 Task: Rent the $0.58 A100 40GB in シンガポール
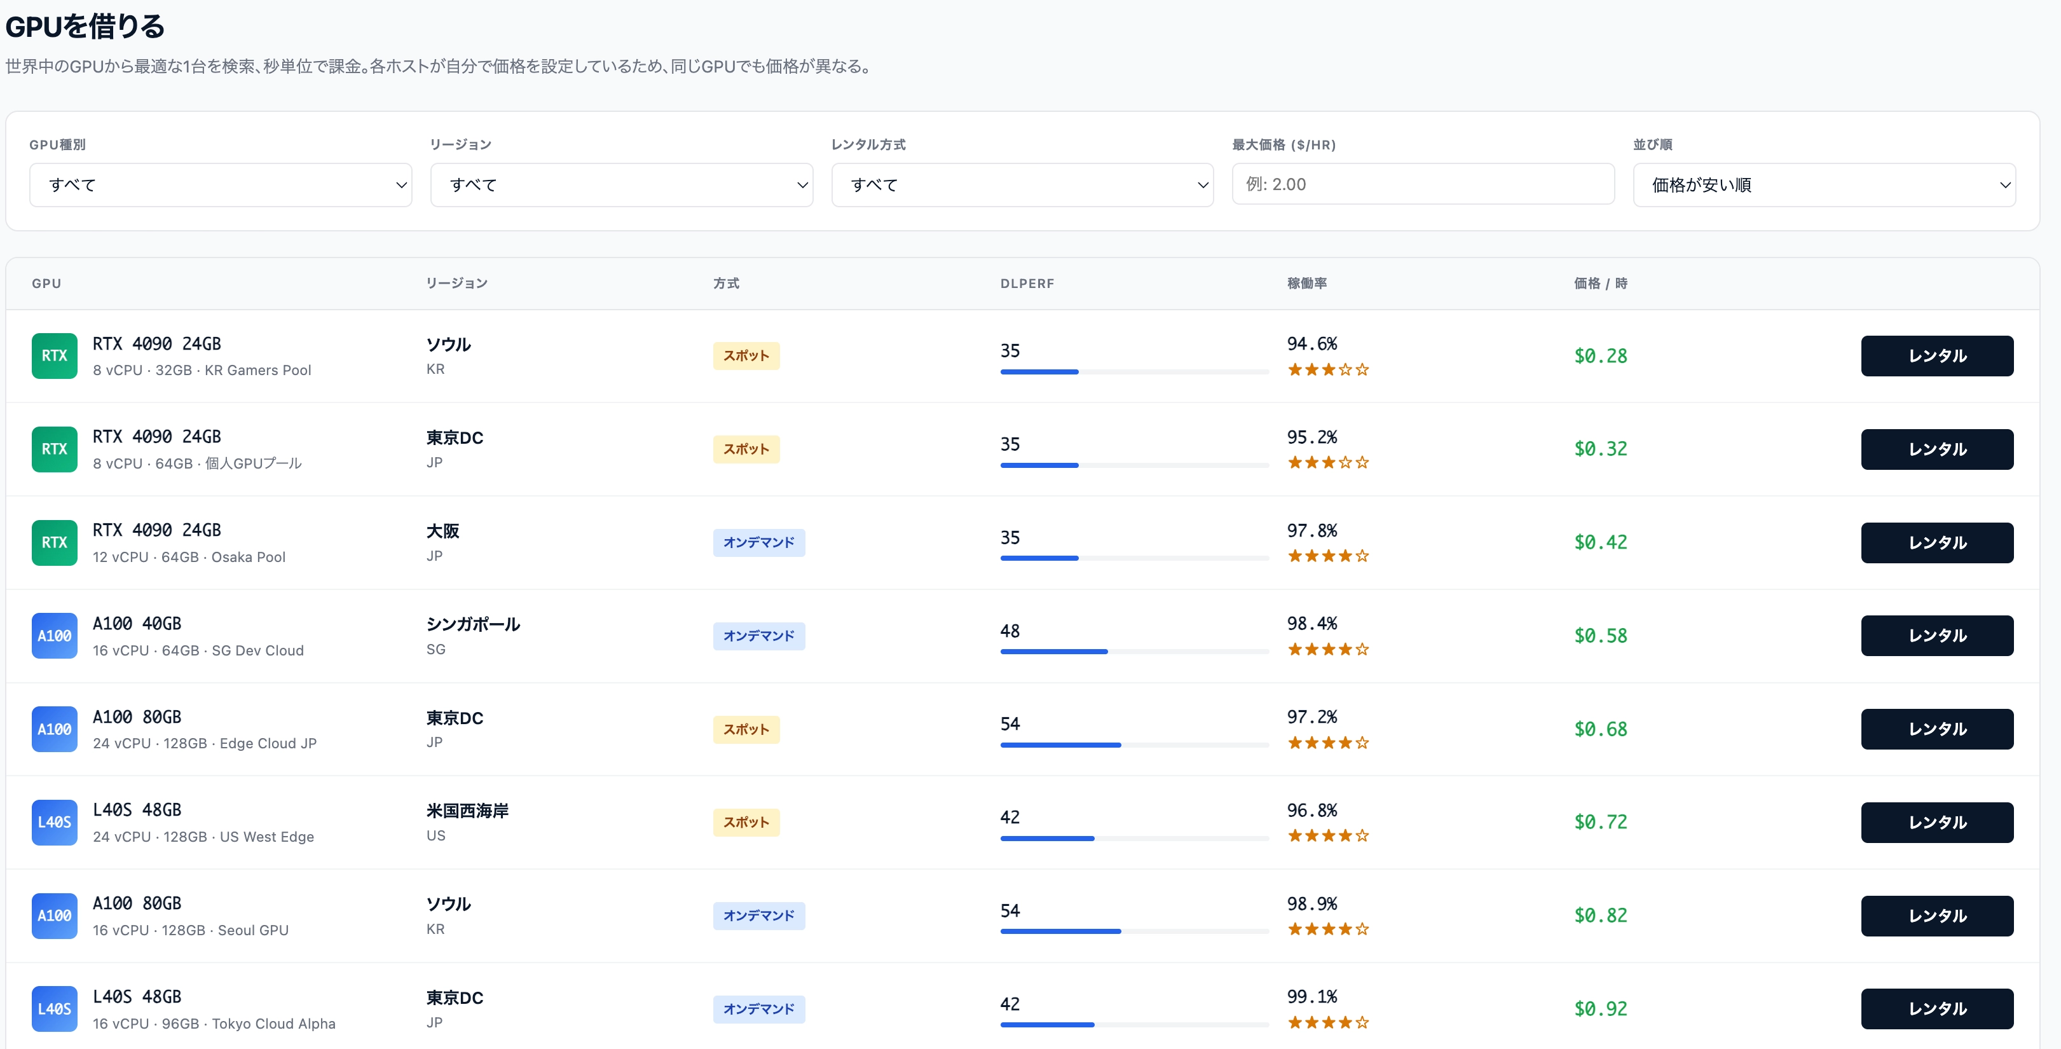click(x=1937, y=635)
